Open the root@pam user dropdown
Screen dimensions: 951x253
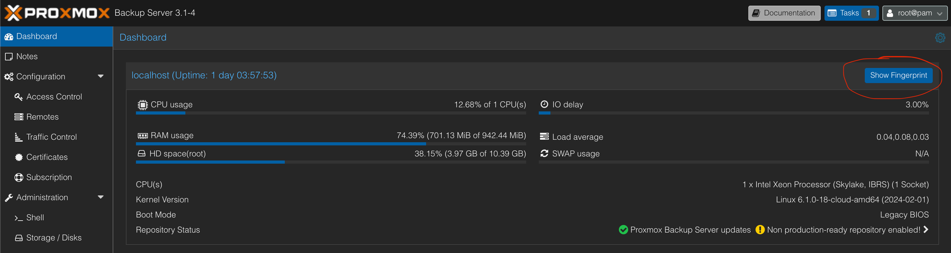pos(915,13)
